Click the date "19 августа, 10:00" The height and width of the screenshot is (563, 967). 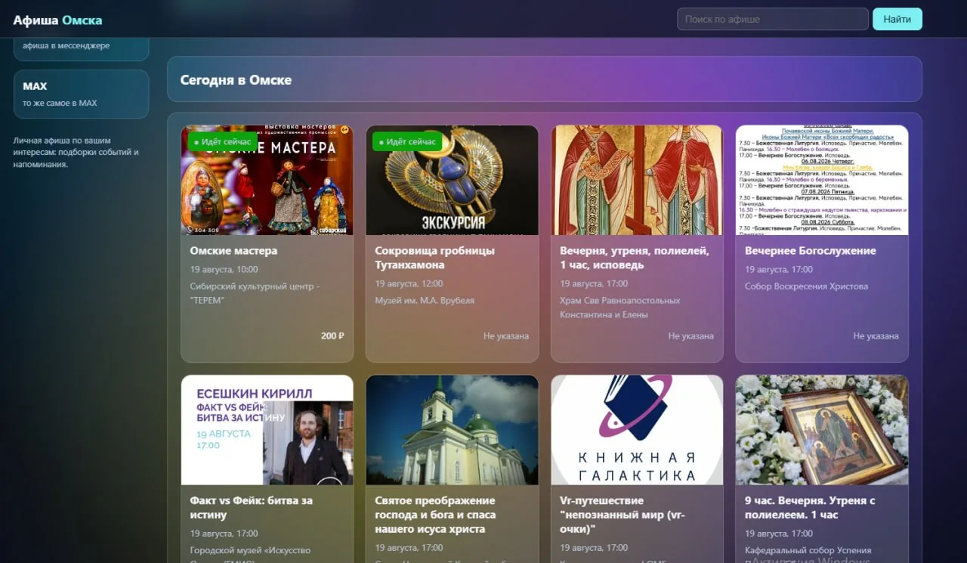tap(224, 269)
